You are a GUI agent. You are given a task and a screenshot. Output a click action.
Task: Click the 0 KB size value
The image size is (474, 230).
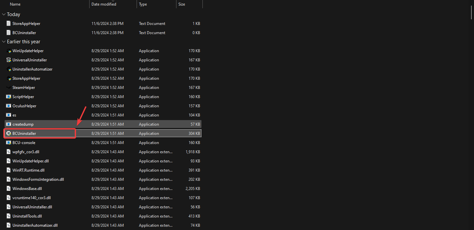pos(197,33)
